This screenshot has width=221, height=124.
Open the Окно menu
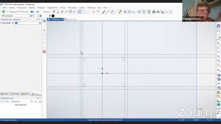coord(105,8)
